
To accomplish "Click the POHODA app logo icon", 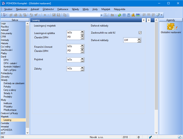I will click(x=4, y=3).
